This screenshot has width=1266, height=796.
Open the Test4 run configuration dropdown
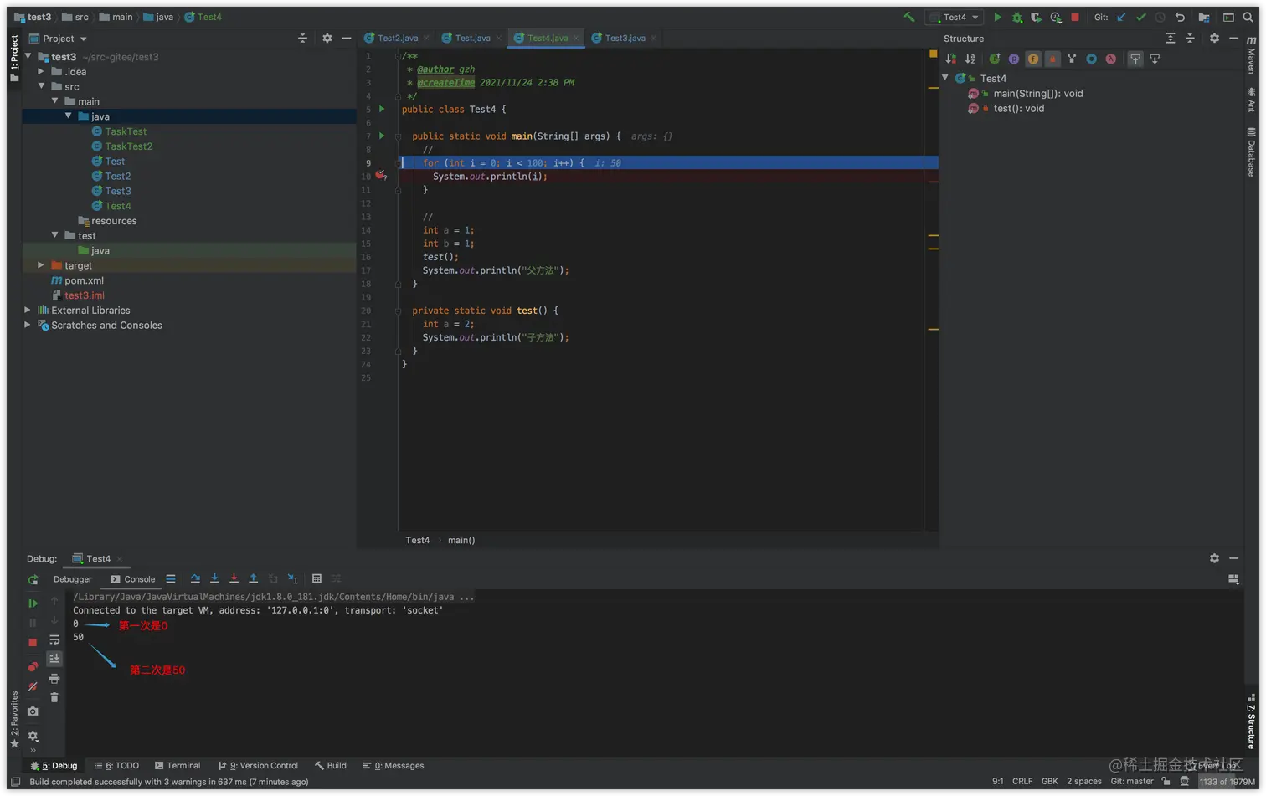tap(954, 17)
